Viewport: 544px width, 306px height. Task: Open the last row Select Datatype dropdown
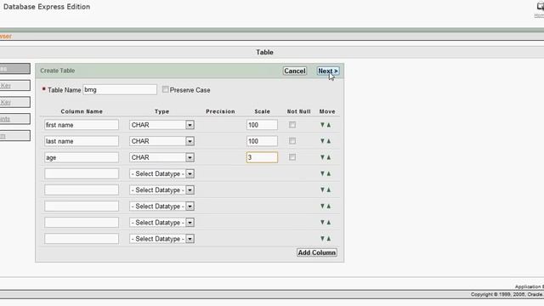coord(161,239)
